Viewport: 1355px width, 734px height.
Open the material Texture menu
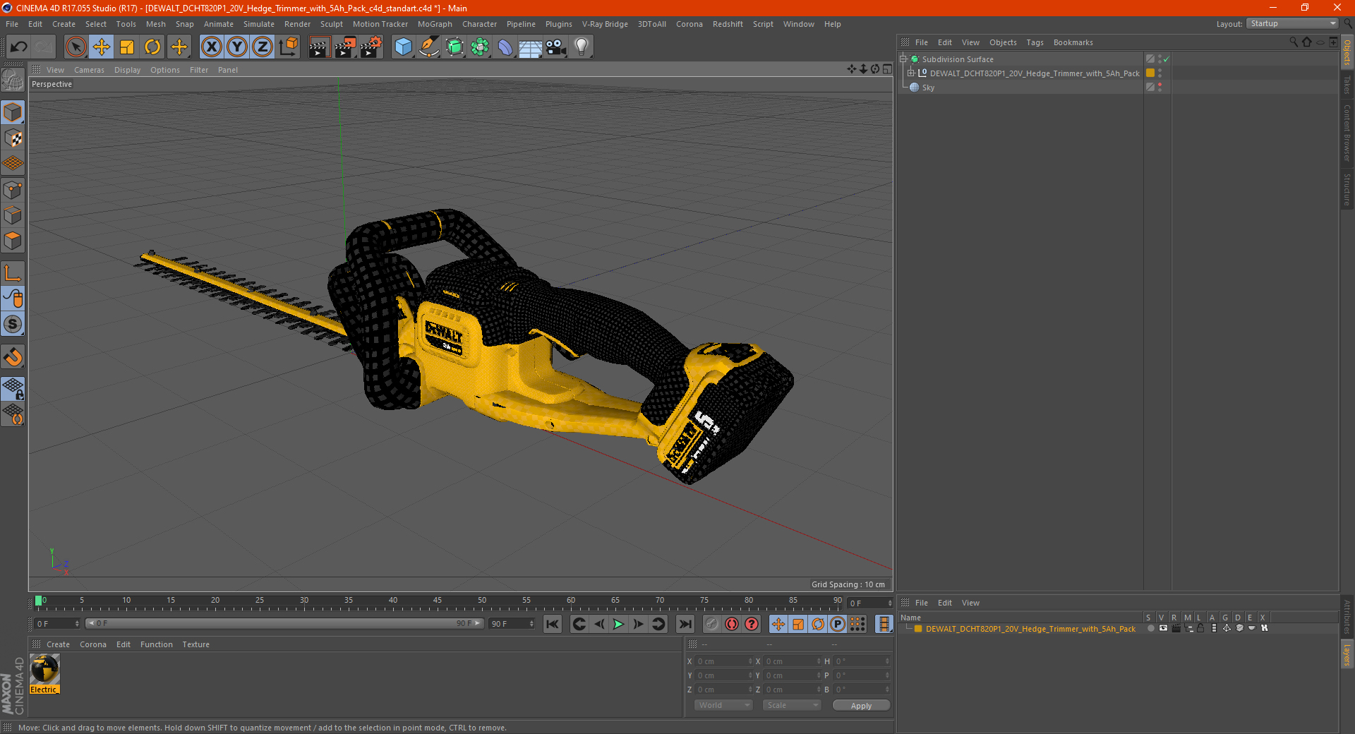(195, 644)
